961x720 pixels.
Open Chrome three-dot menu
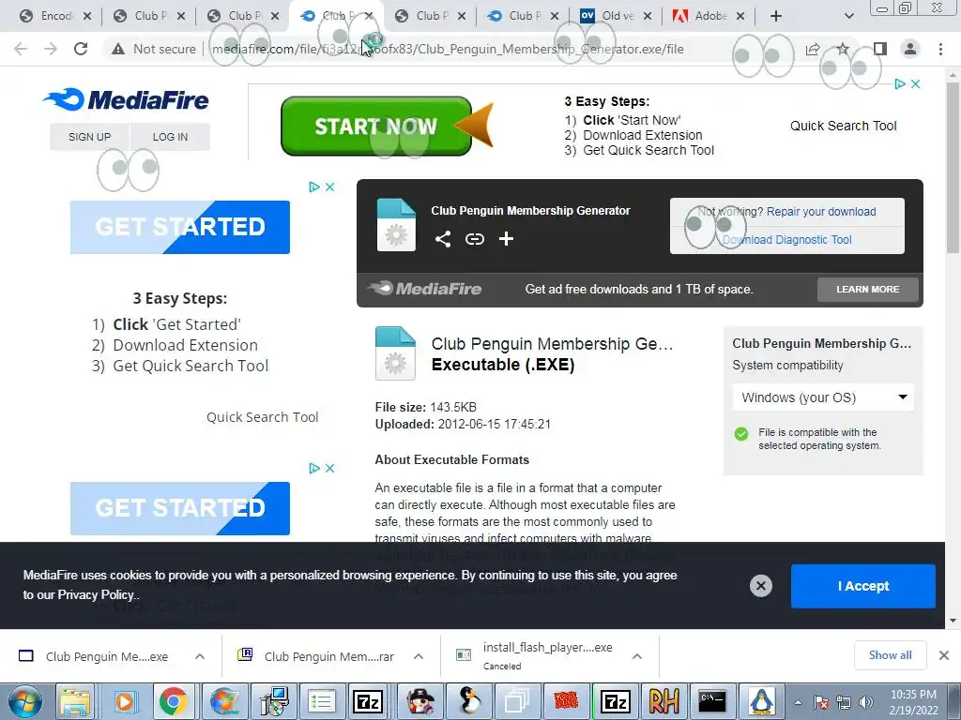(x=940, y=49)
